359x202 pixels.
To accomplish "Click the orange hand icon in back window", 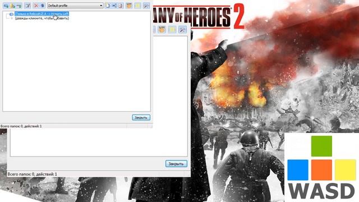I will coord(162,30).
